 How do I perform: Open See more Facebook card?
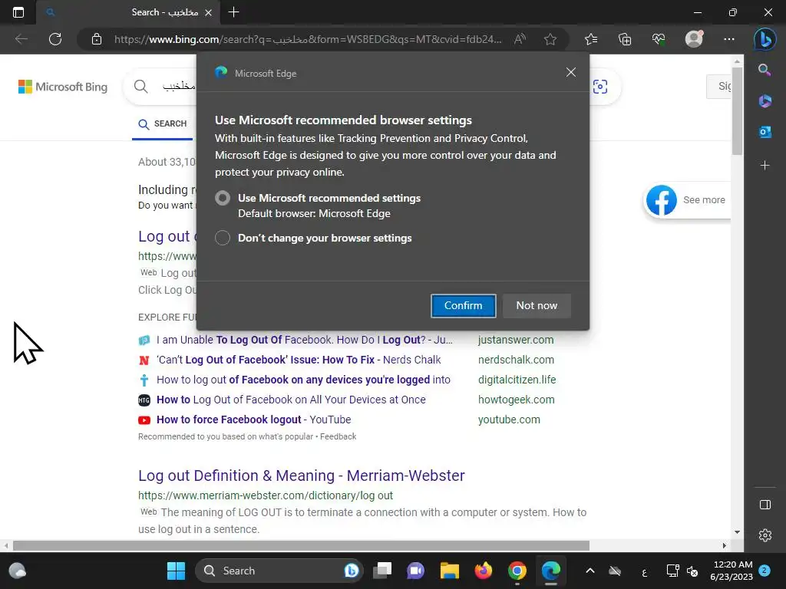pyautogui.click(x=686, y=200)
